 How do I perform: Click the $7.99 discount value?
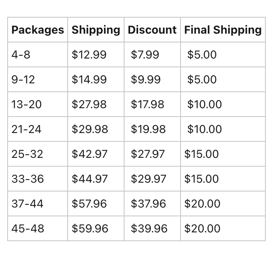point(145,54)
